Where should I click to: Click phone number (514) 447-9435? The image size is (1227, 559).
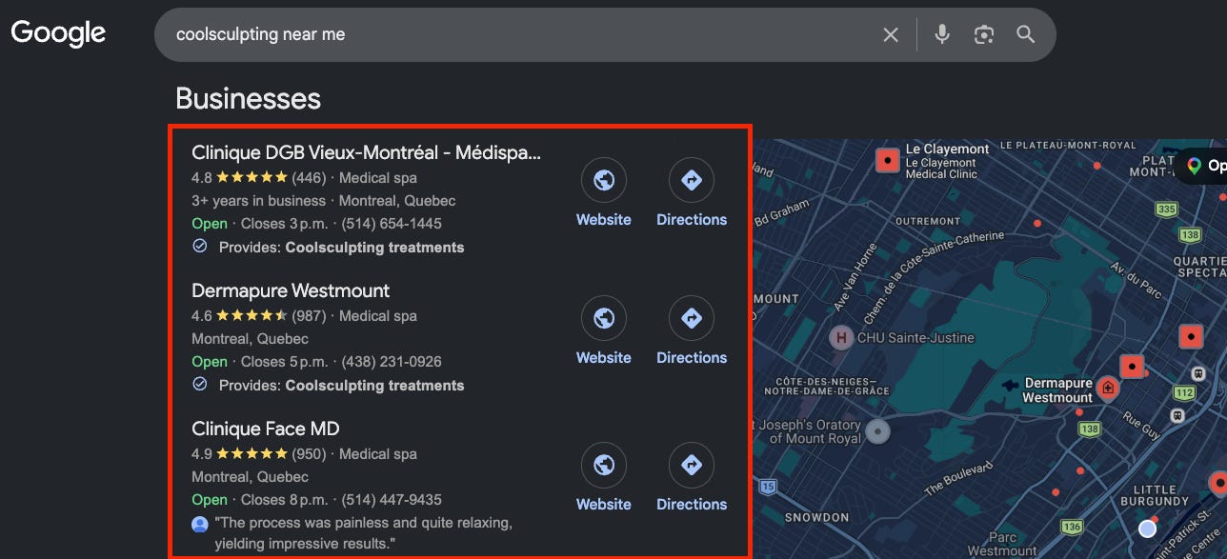(x=391, y=500)
